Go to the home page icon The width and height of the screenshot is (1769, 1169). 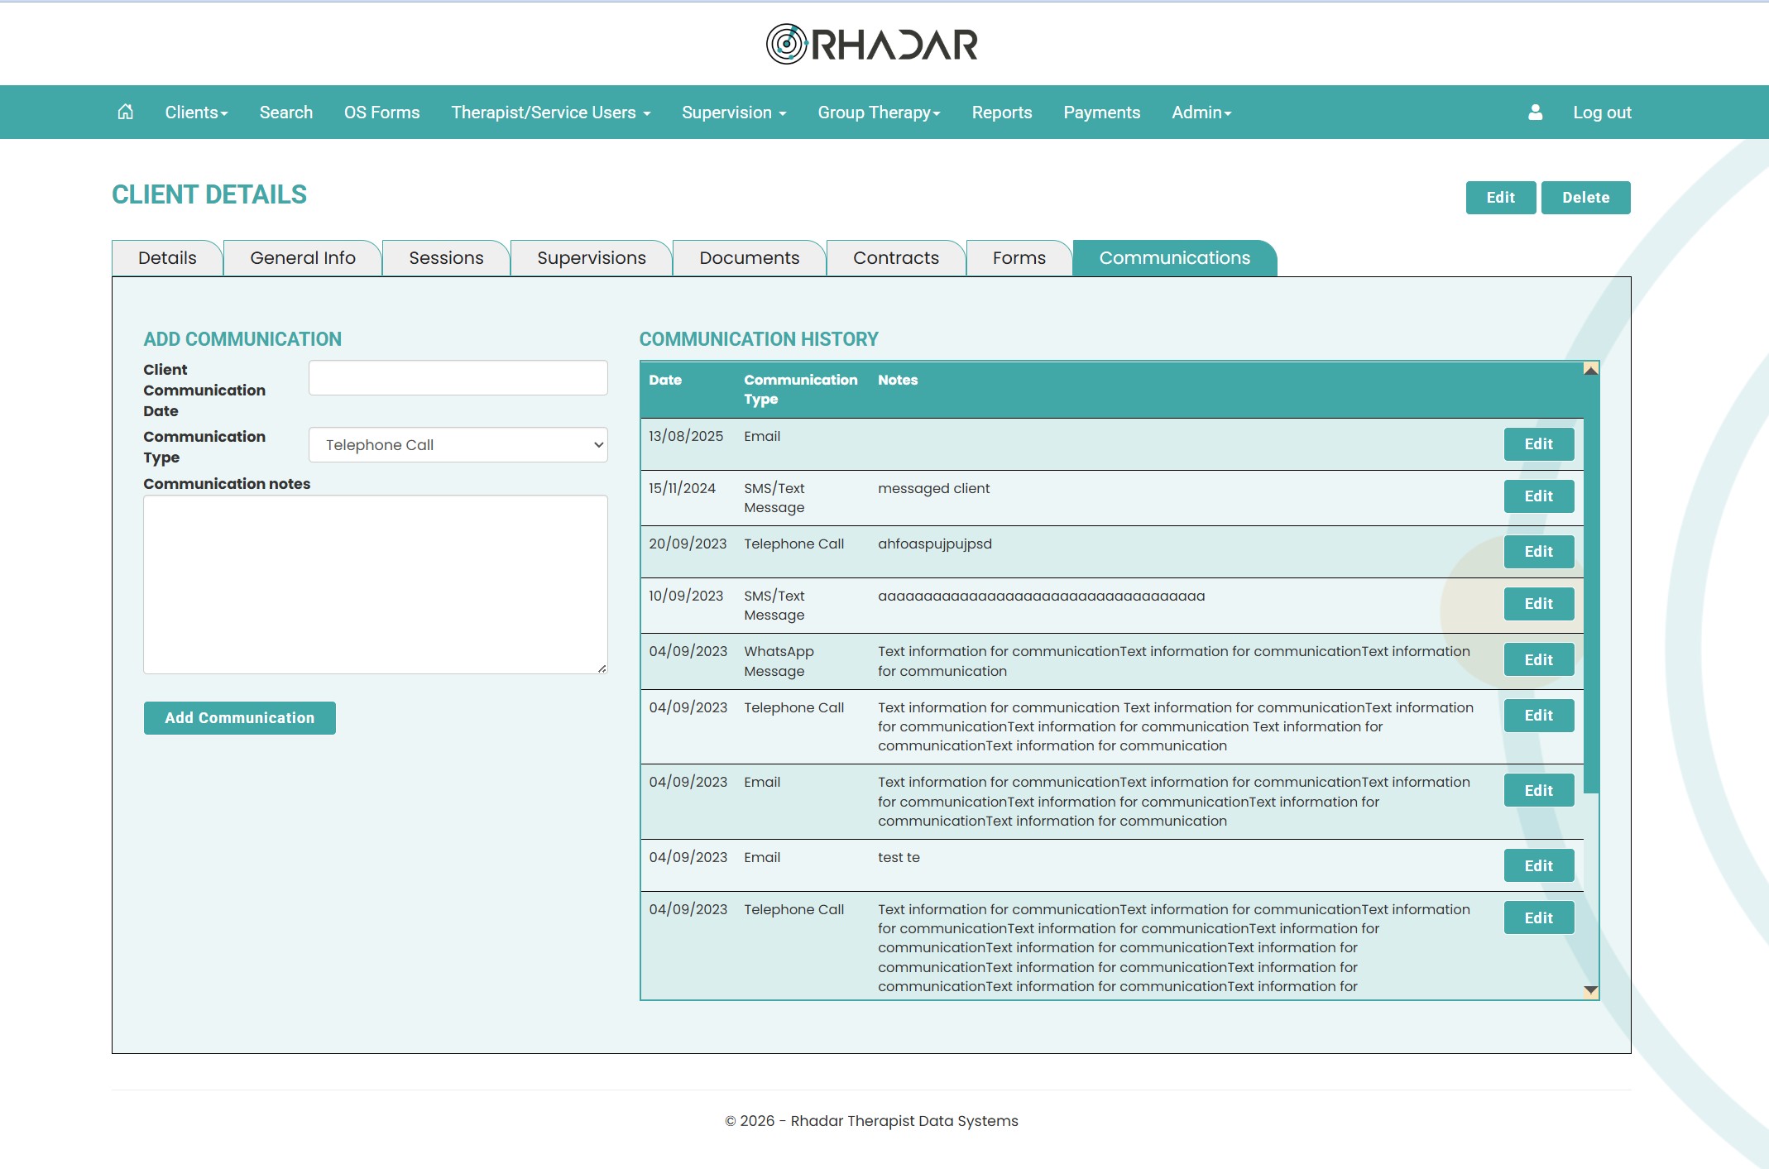click(x=125, y=112)
